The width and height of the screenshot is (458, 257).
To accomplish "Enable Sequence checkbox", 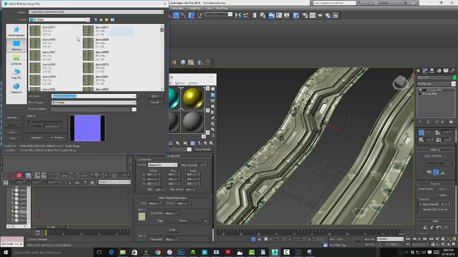I will point(29,137).
